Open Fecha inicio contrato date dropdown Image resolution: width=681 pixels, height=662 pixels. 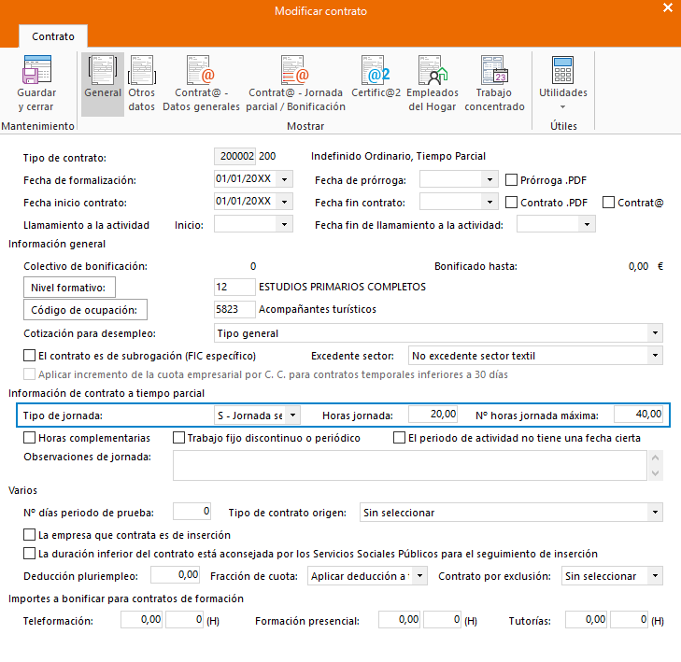(284, 202)
